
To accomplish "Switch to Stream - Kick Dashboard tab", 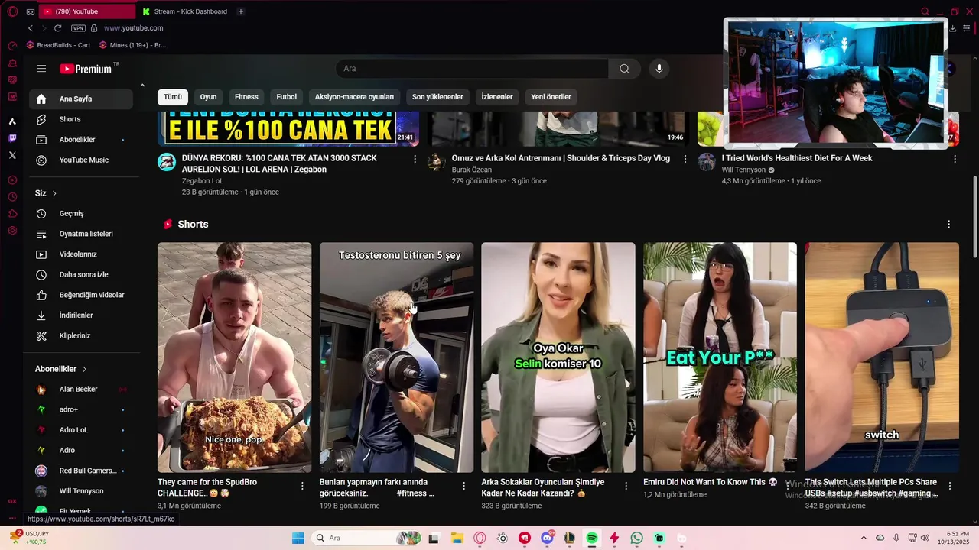I will click(x=185, y=11).
